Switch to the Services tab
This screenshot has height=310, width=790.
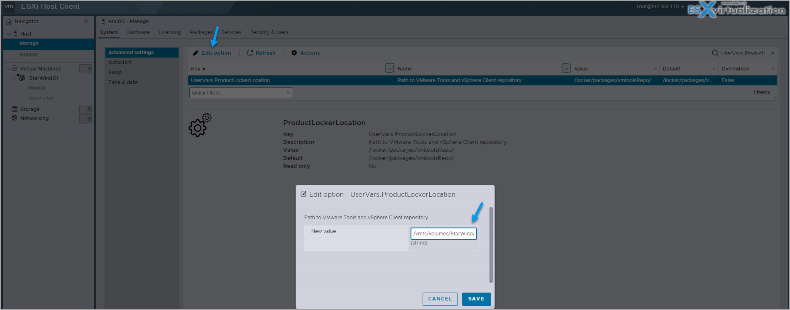coord(231,32)
